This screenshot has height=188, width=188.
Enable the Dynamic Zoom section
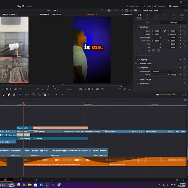136,63
